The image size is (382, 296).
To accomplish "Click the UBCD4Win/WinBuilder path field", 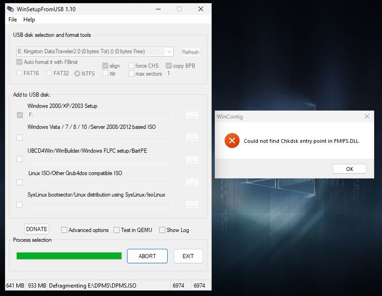I will (x=100, y=160).
